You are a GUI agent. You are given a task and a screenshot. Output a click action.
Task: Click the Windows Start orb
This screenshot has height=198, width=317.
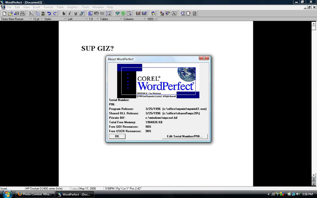[x=7, y=194]
